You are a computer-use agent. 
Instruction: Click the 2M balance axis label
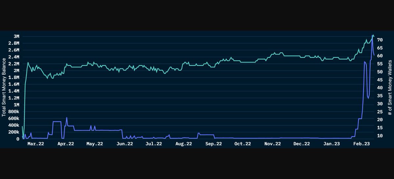click(x=16, y=70)
